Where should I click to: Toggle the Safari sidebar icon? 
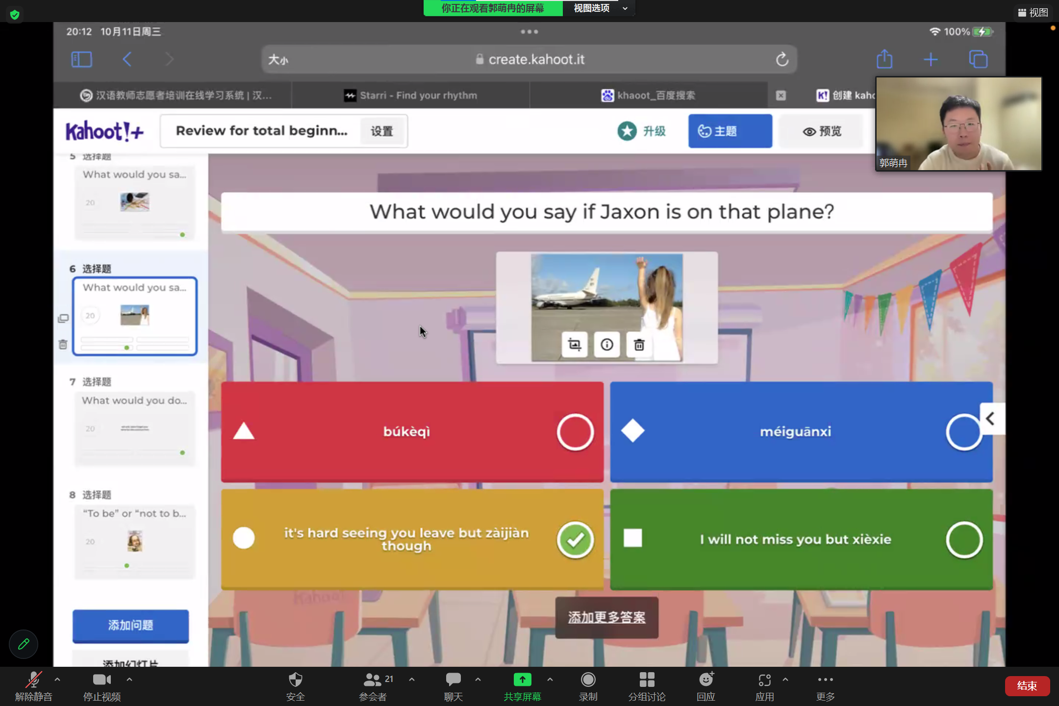coord(81,59)
